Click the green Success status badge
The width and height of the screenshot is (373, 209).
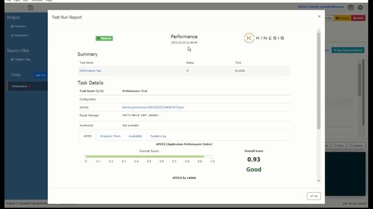[x=104, y=38]
